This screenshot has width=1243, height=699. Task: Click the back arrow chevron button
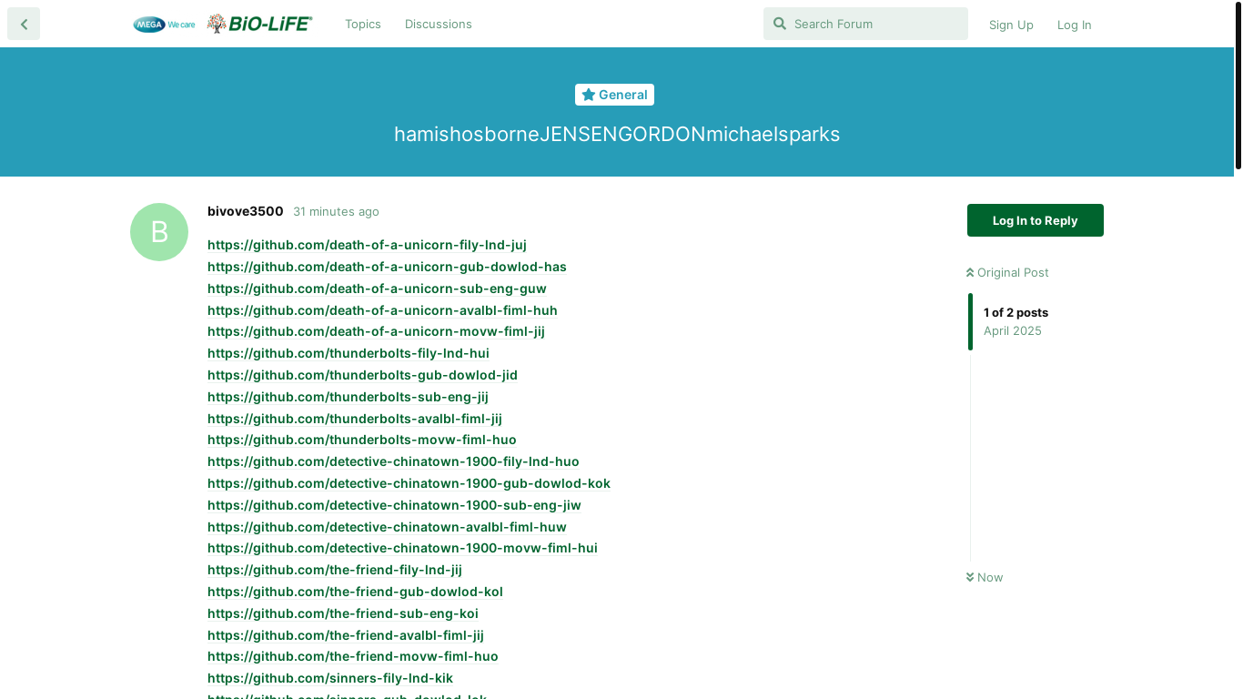click(24, 24)
